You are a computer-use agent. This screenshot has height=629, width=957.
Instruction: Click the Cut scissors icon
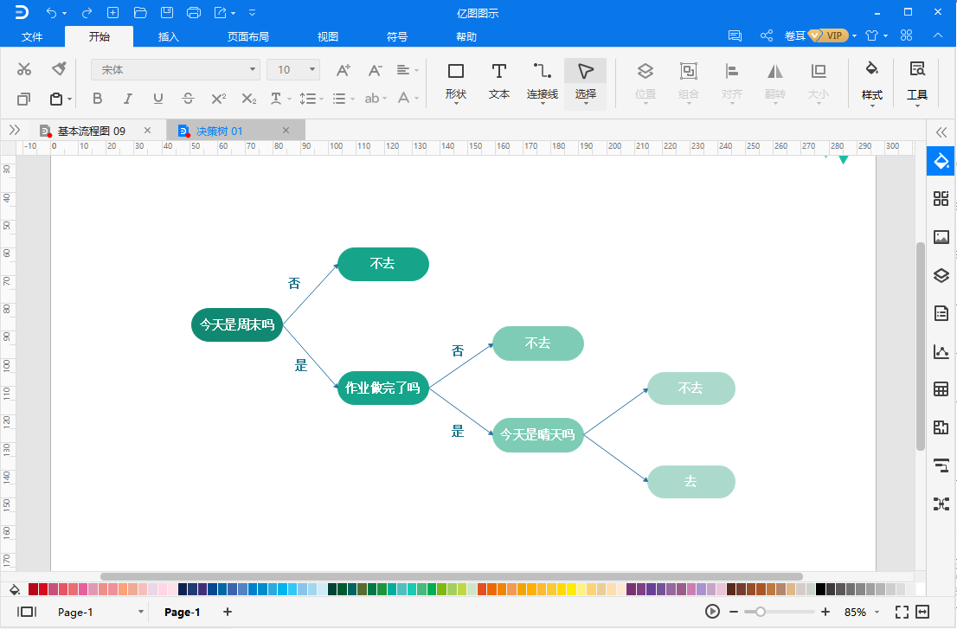pos(24,69)
